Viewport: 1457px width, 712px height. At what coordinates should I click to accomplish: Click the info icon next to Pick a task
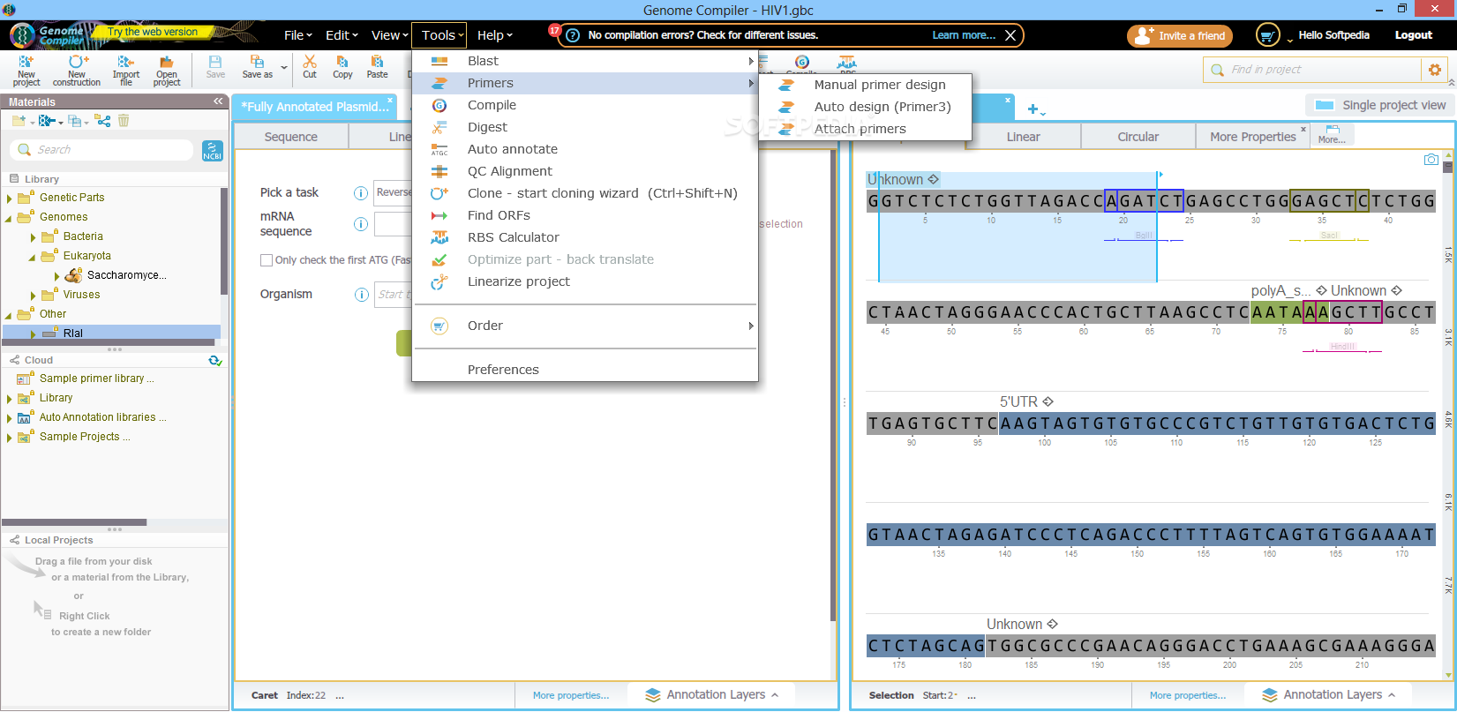[x=361, y=193]
